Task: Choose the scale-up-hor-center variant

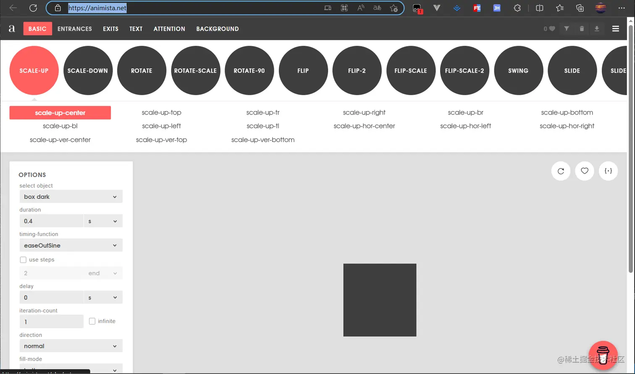Action: pos(364,126)
